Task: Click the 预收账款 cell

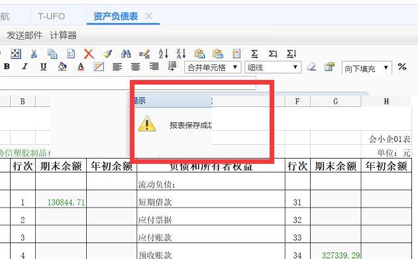Action: (x=211, y=252)
